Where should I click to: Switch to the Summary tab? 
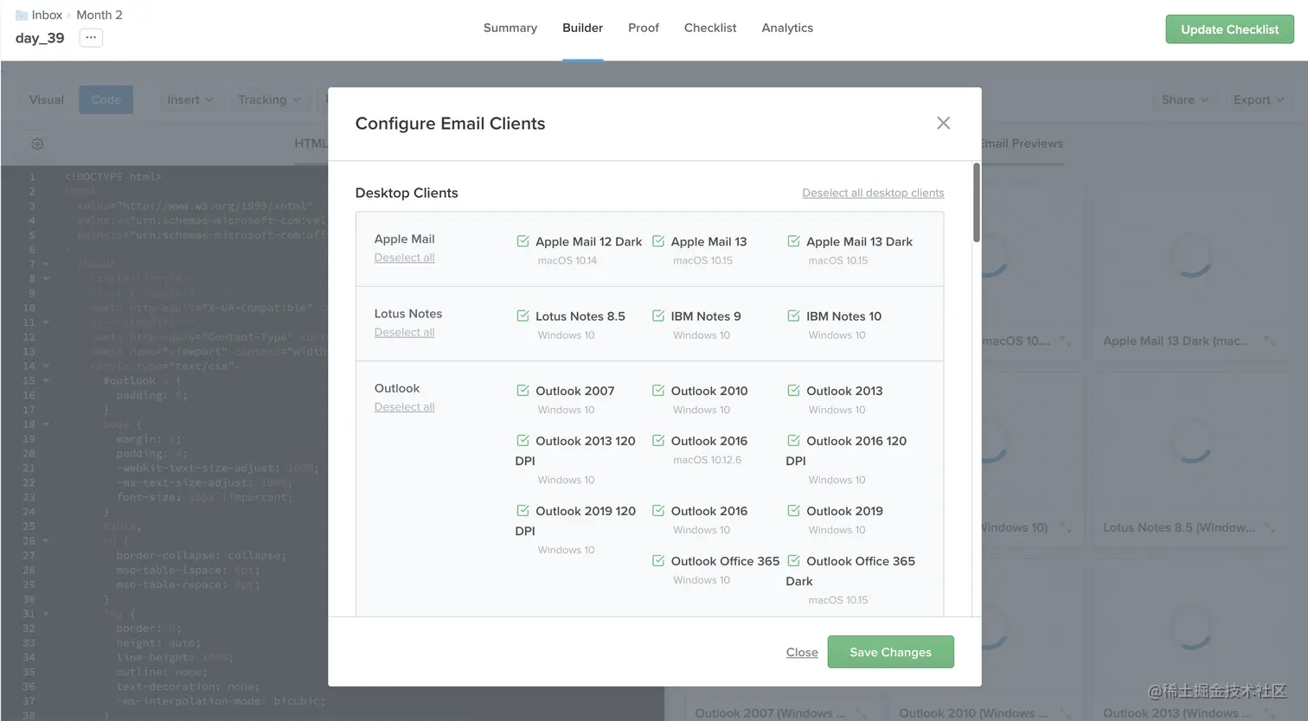pyautogui.click(x=510, y=28)
